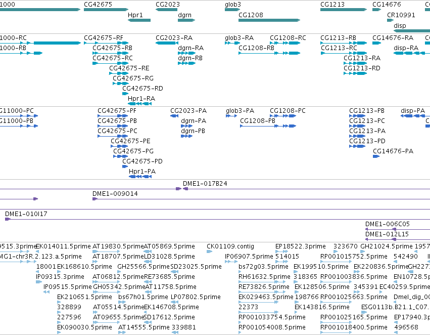Image resolution: width=430 pixels, height=335 pixels.
Task: Click the dgrn-RB transcript label
Action: point(190,58)
